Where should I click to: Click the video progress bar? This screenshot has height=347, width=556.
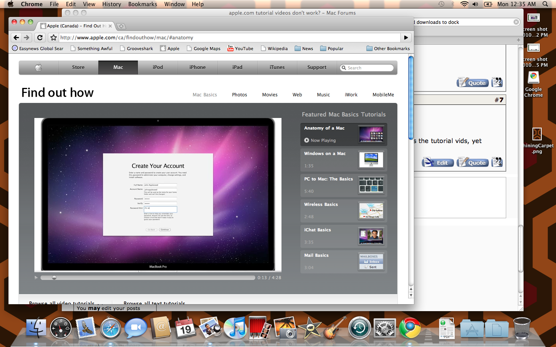pos(148,278)
